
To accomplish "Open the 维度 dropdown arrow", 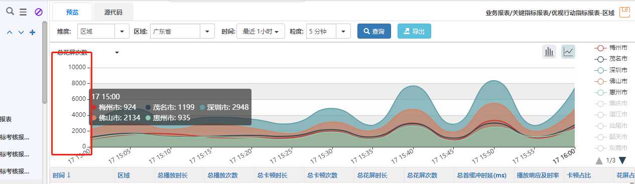I will click(122, 32).
